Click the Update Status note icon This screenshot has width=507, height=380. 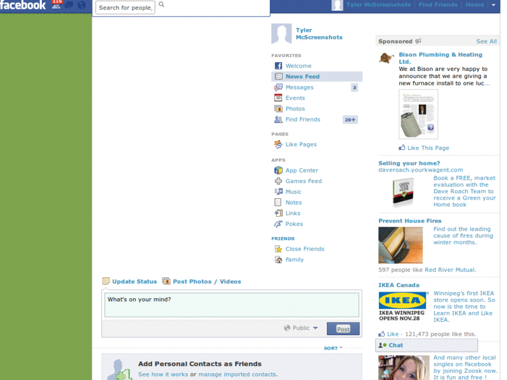point(106,281)
